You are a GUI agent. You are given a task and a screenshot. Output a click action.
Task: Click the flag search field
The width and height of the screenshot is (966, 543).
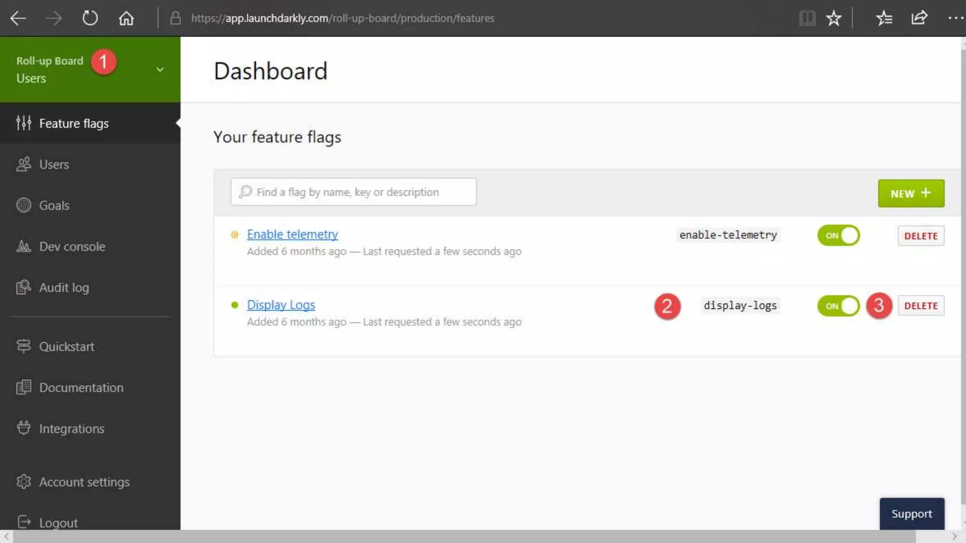353,192
